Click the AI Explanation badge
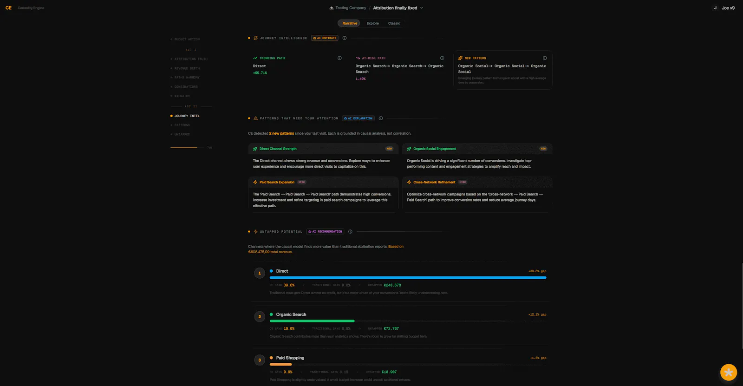 [358, 118]
